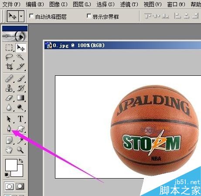Select the Dodge tool
Viewport: 201px width, 196px height.
tap(20, 108)
